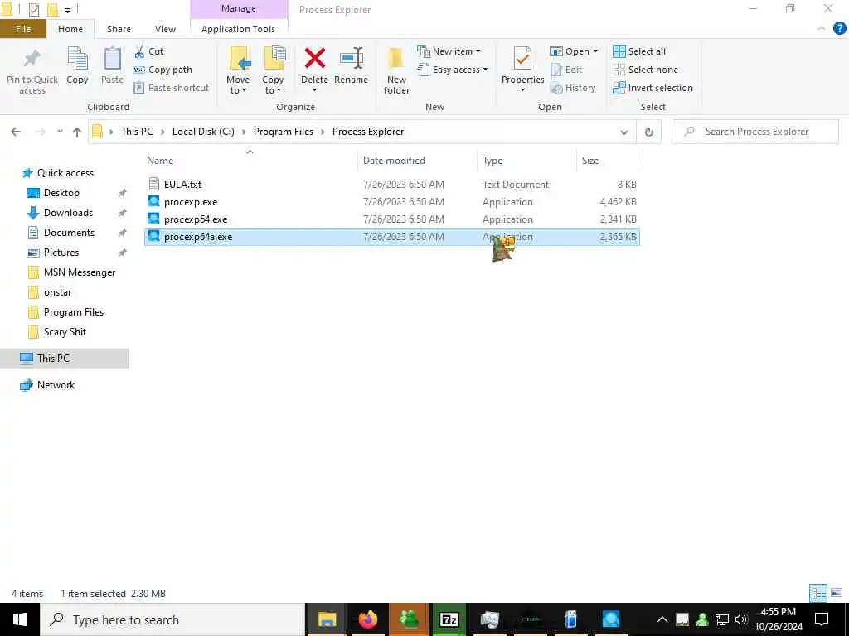Click Select all
The width and height of the screenshot is (849, 636).
click(639, 51)
